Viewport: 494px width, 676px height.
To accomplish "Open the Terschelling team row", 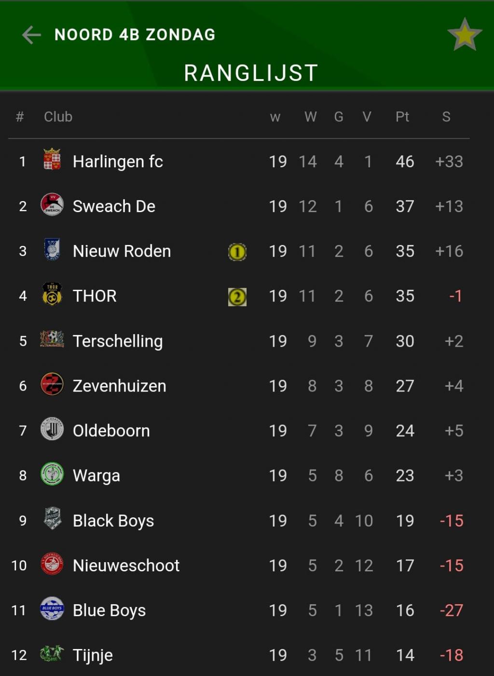I will pos(239,341).
